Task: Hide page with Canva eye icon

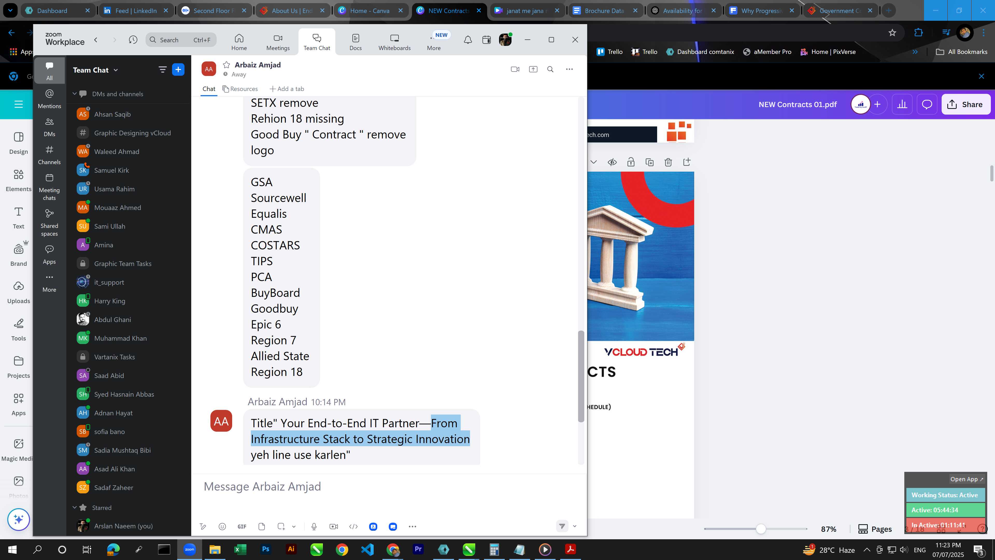Action: tap(612, 162)
